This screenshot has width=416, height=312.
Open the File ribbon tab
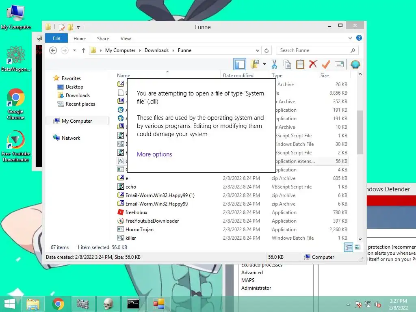click(x=56, y=38)
